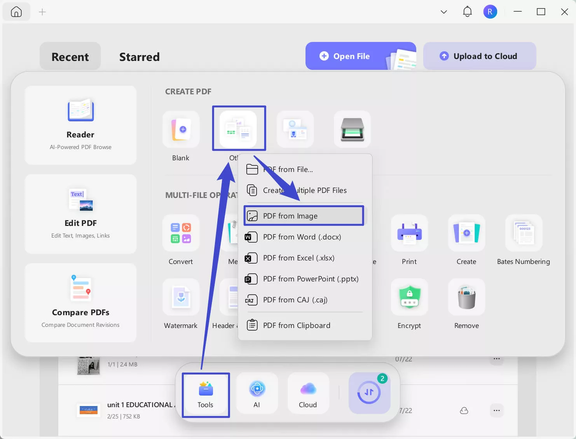Open the Compare PDFs card
This screenshot has height=439, width=576.
80,303
